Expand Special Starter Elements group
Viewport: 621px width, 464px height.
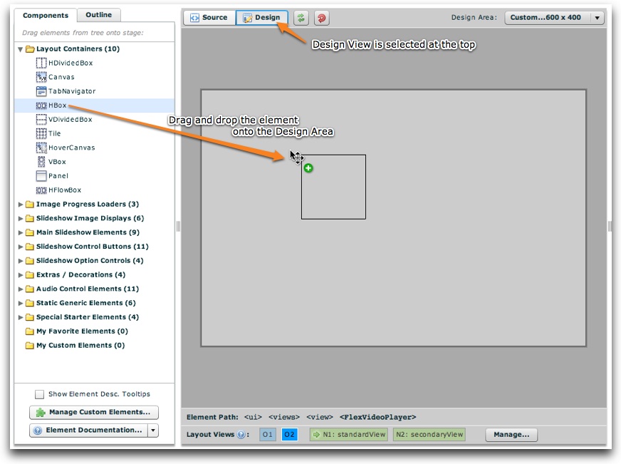(x=21, y=317)
